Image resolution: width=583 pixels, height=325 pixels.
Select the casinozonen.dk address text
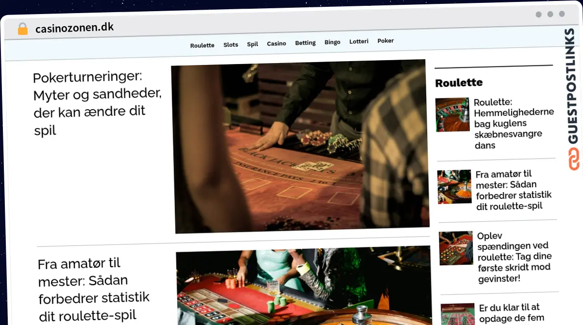75,28
